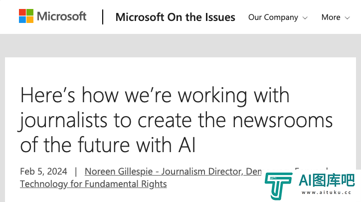Image resolution: width=361 pixels, height=202 pixels.
Task: Click the AI图库吧 watermark text
Action: tap(327, 181)
